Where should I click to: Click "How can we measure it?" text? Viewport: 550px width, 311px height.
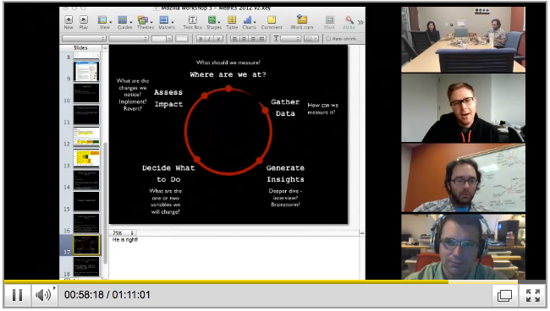[322, 108]
